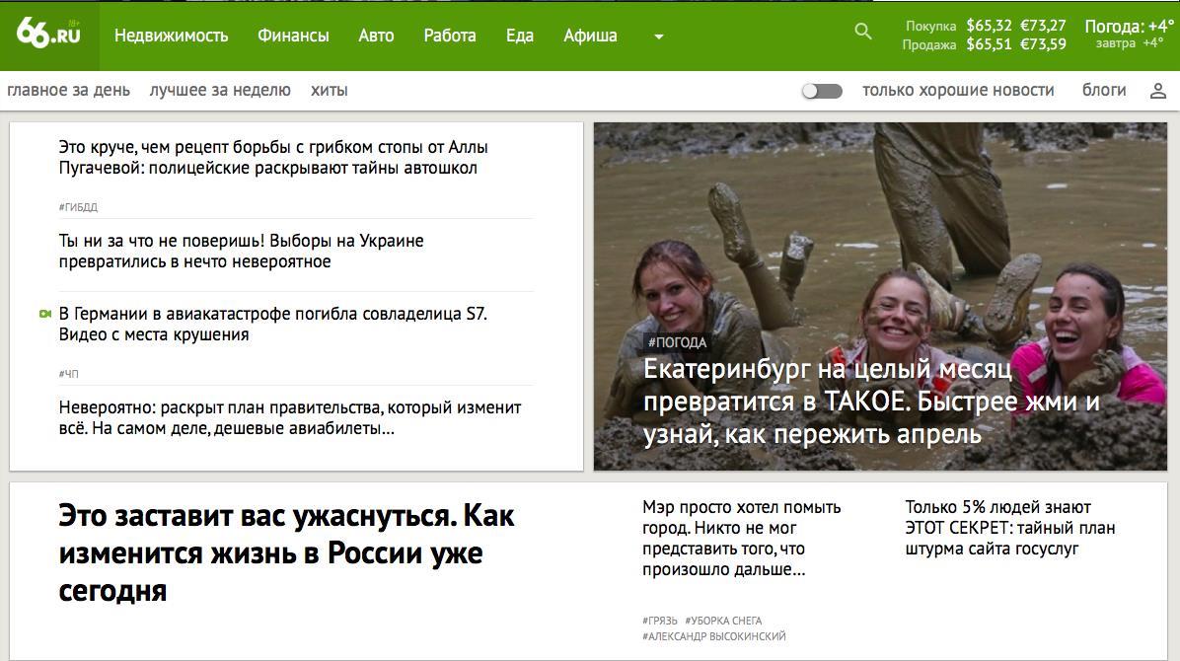The height and width of the screenshot is (661, 1180).
Task: Click the Покупка currency rates row
Action: click(985, 26)
